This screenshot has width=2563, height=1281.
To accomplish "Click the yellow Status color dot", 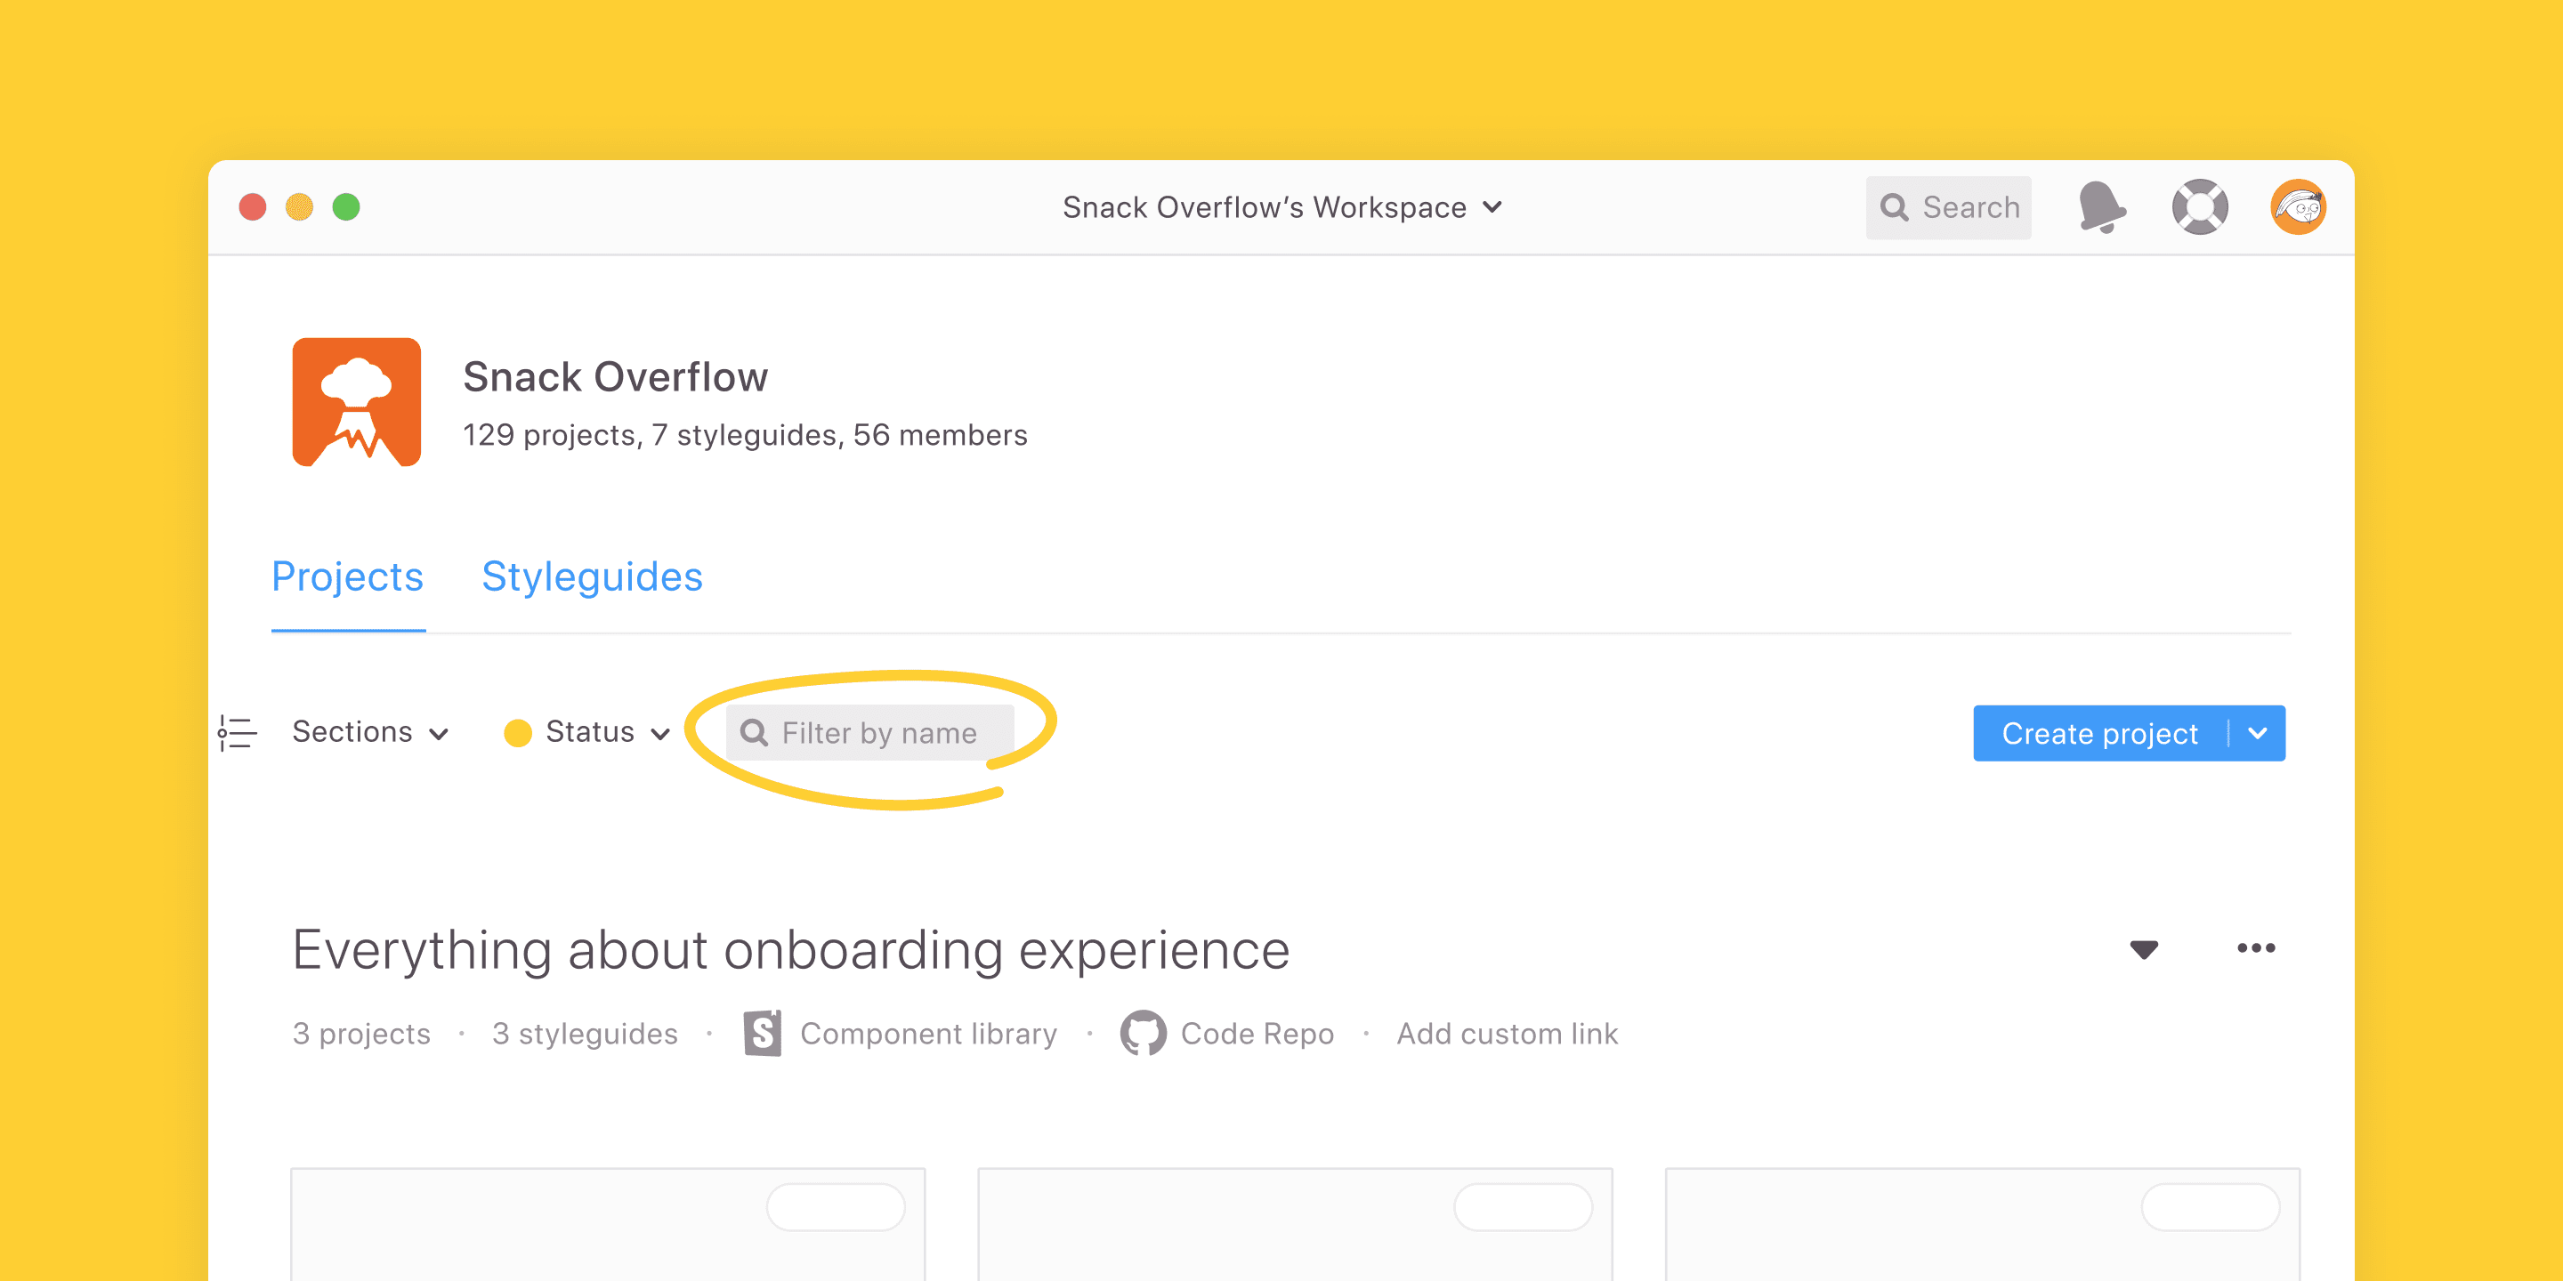I will pyautogui.click(x=517, y=733).
